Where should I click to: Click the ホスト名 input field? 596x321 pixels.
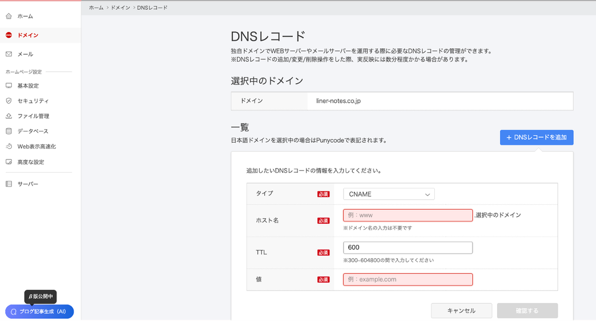(408, 215)
